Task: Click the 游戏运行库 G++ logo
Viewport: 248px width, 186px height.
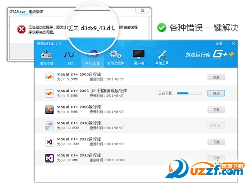Action: click(210, 55)
